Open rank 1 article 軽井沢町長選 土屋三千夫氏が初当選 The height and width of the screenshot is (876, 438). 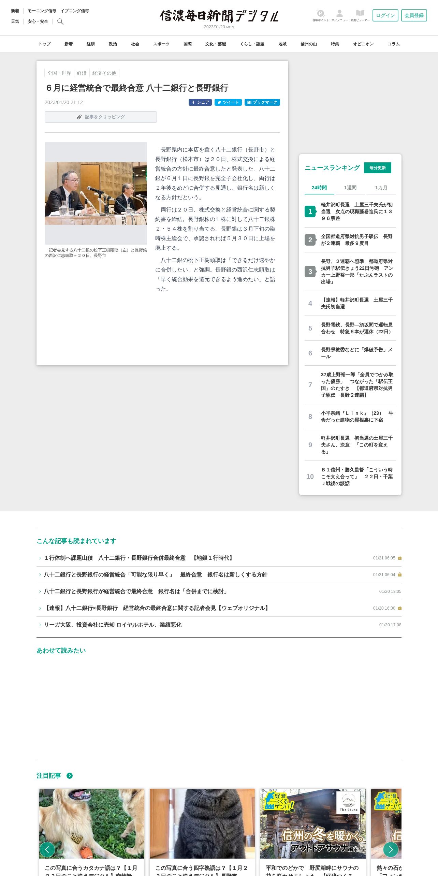[350, 211]
